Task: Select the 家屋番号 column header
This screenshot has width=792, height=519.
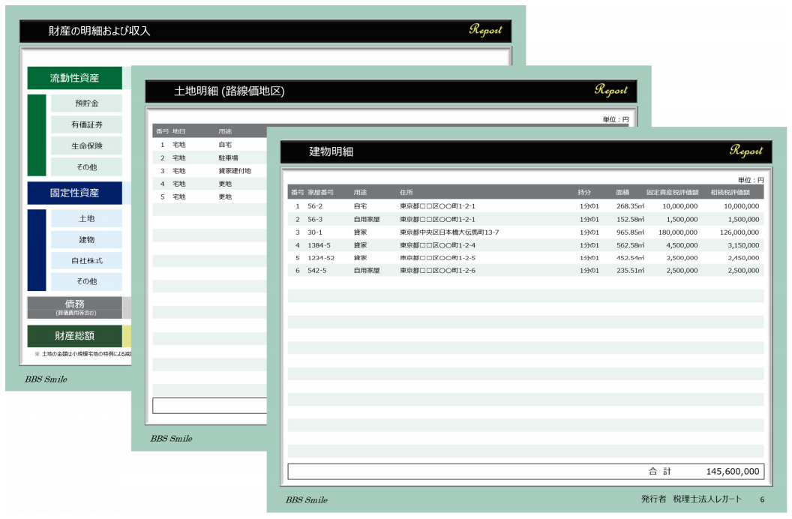Action: [320, 192]
